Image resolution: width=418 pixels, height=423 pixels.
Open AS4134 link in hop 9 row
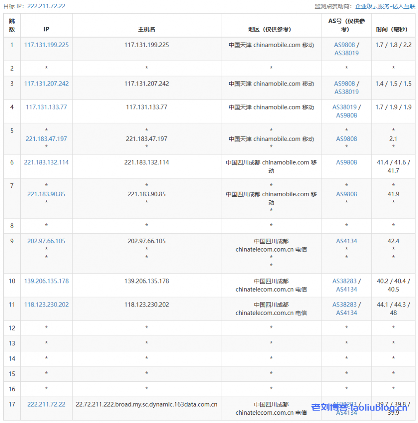346,241
